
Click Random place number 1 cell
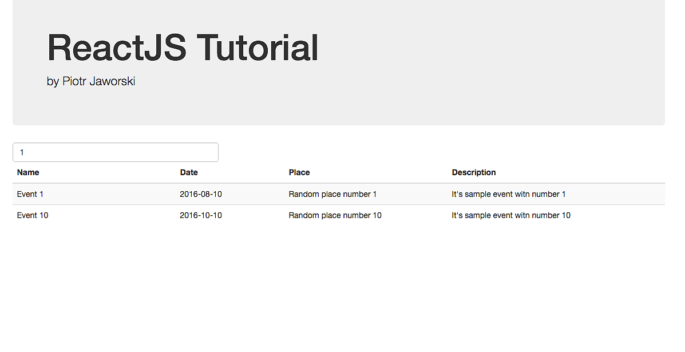point(332,195)
